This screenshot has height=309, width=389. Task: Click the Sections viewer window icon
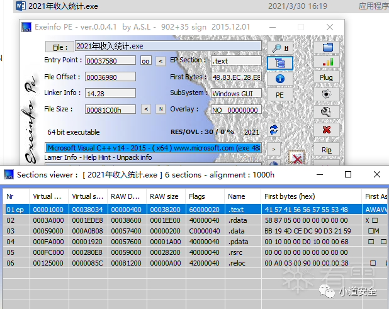pyautogui.click(x=9, y=174)
